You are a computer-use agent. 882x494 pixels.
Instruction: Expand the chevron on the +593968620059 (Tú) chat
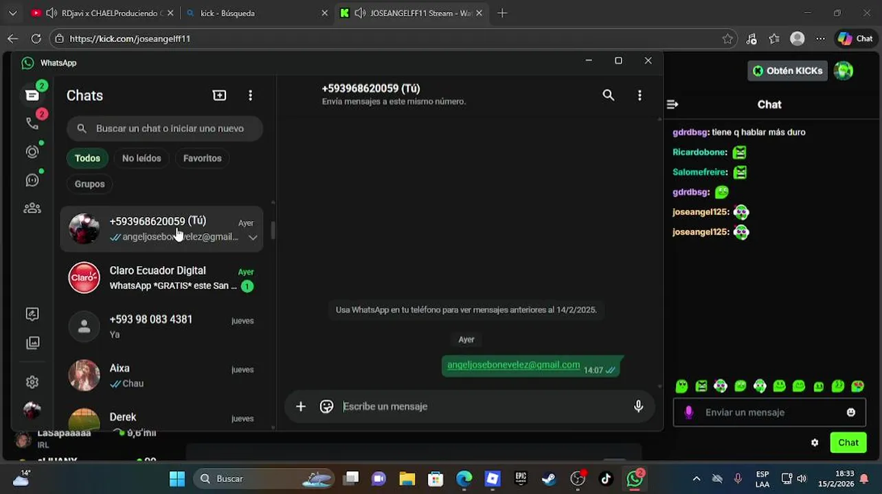tap(253, 237)
